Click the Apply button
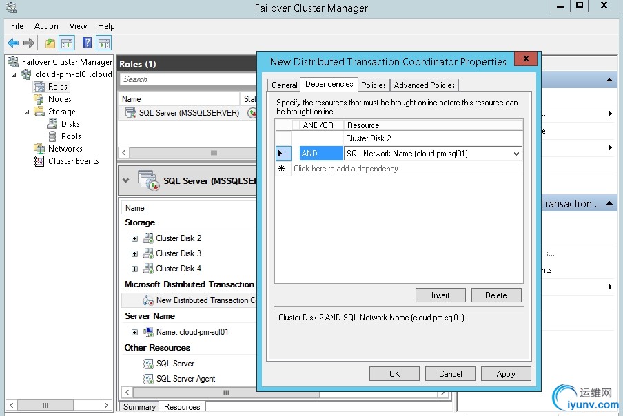 (506, 374)
